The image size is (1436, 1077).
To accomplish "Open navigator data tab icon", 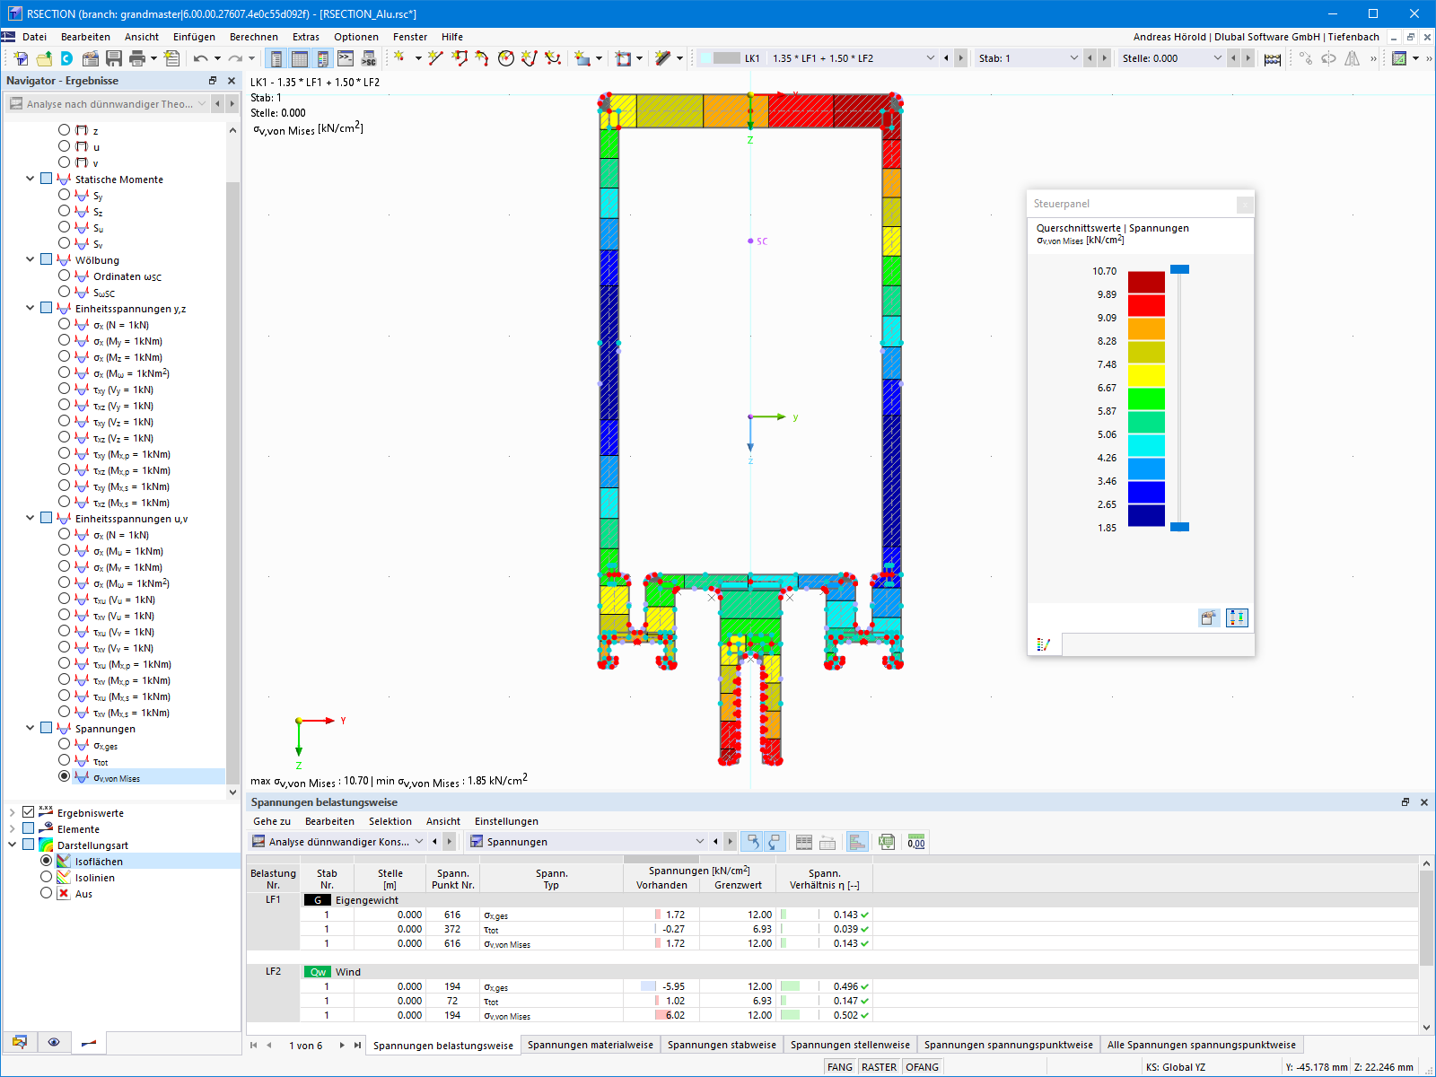I will [x=20, y=1042].
